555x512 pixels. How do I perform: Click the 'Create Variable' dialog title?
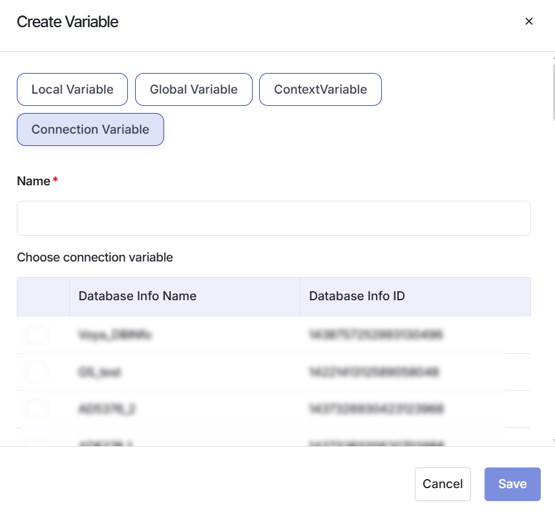click(x=68, y=22)
